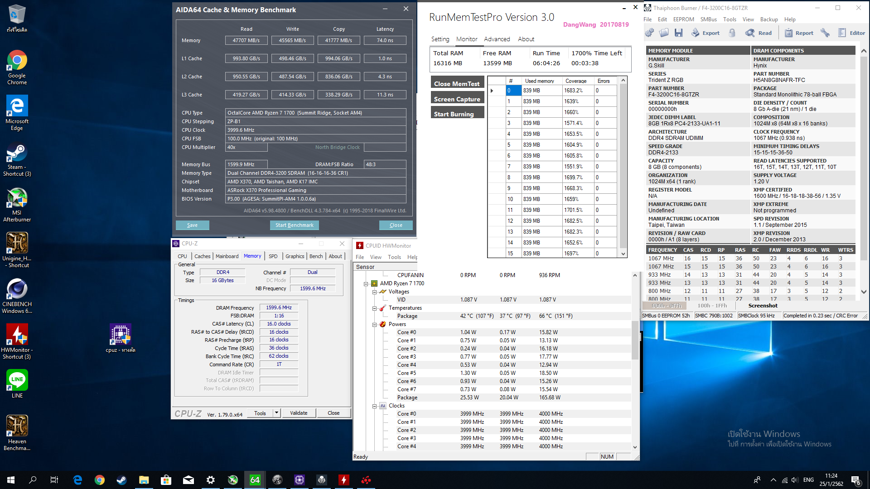Open the Backup menu in Thaiphoon Burner

[768, 19]
